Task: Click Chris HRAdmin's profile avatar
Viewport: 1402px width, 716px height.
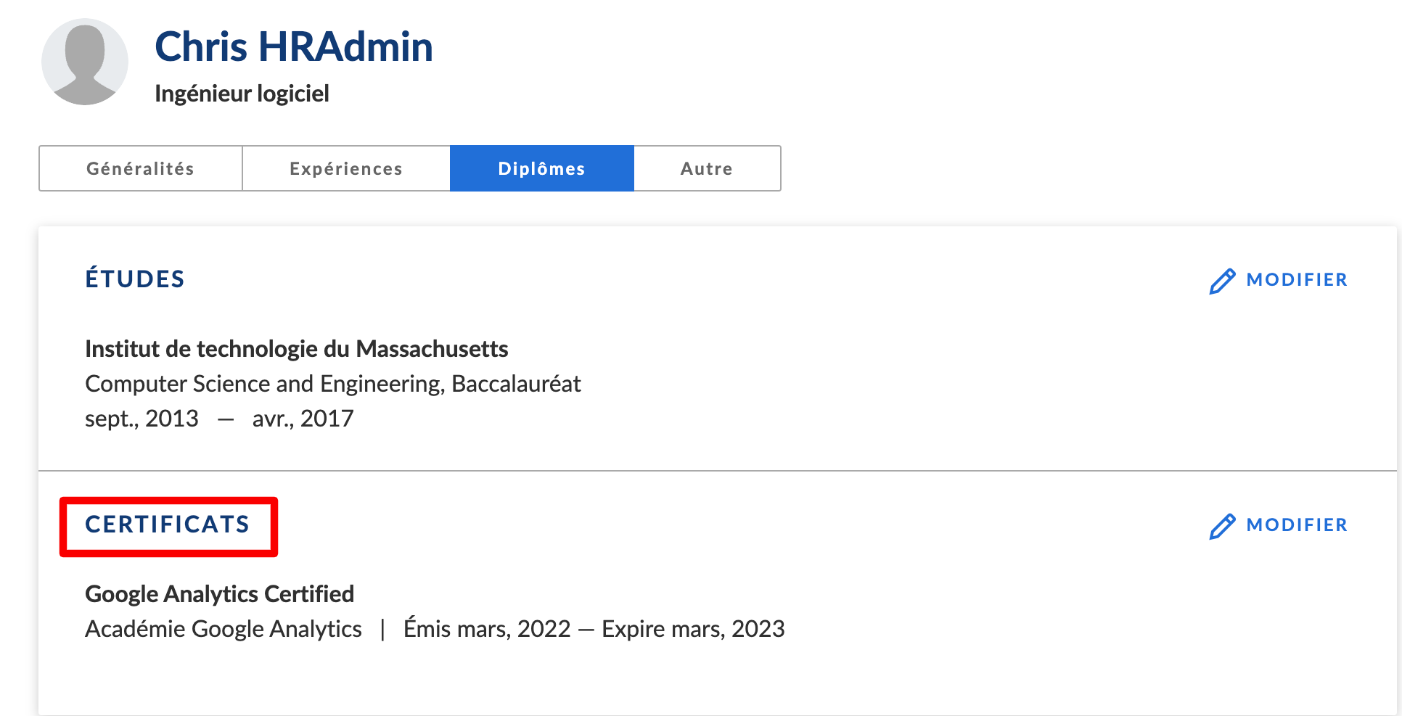Action: (85, 62)
